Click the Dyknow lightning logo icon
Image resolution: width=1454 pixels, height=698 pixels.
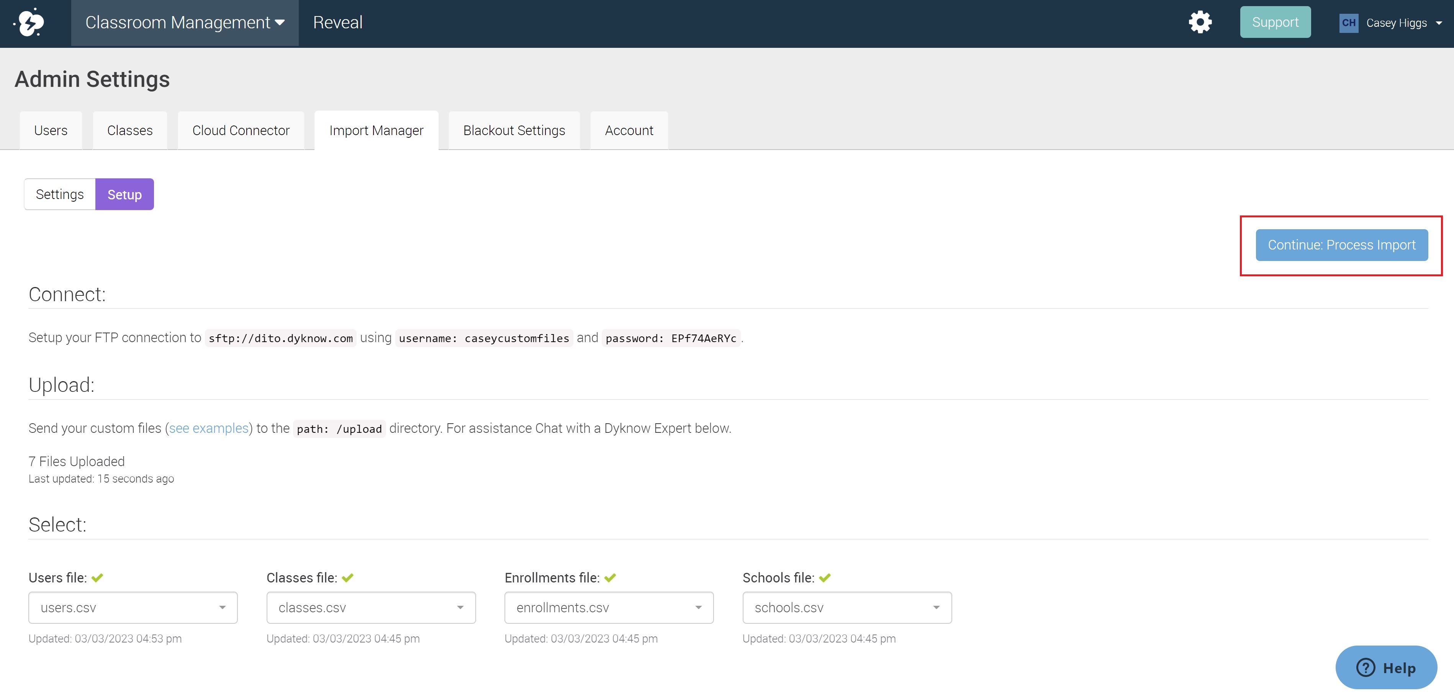tap(29, 23)
